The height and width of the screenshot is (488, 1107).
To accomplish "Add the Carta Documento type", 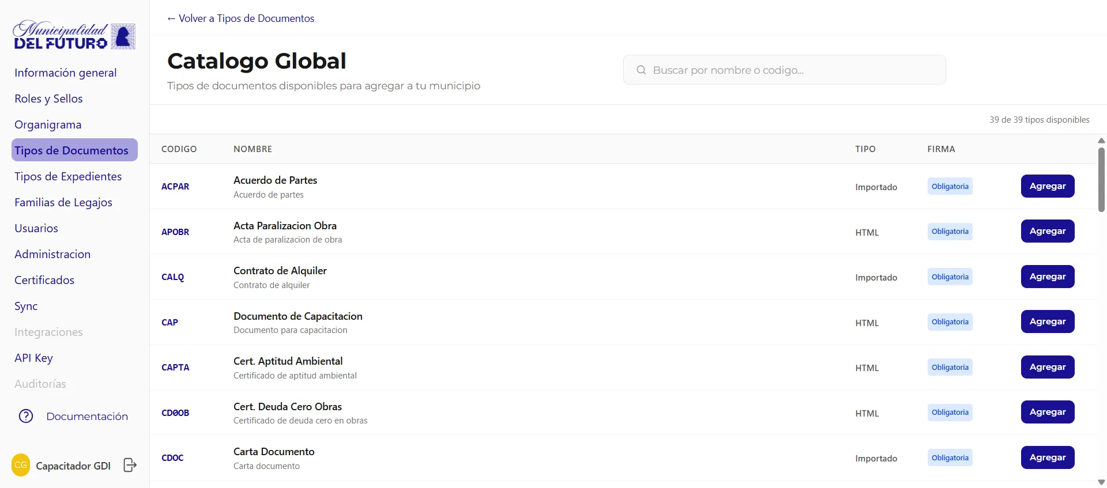I will 1048,457.
